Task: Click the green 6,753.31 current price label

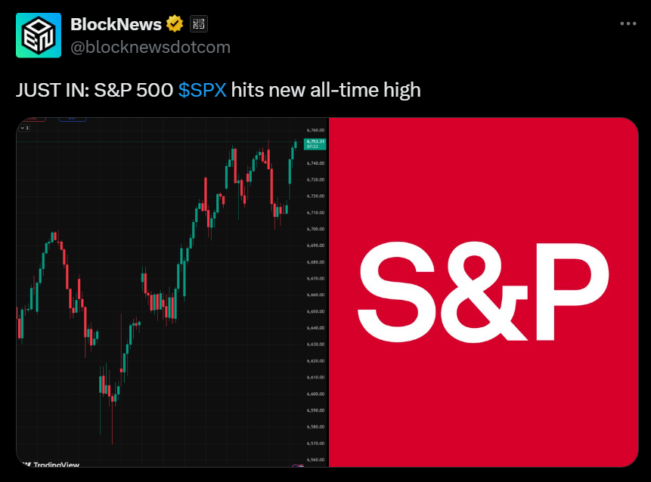Action: [315, 144]
